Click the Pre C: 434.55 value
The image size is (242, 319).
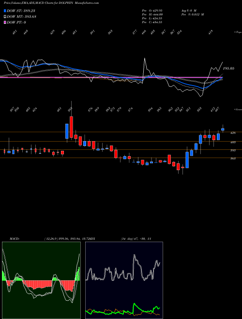click(x=152, y=22)
